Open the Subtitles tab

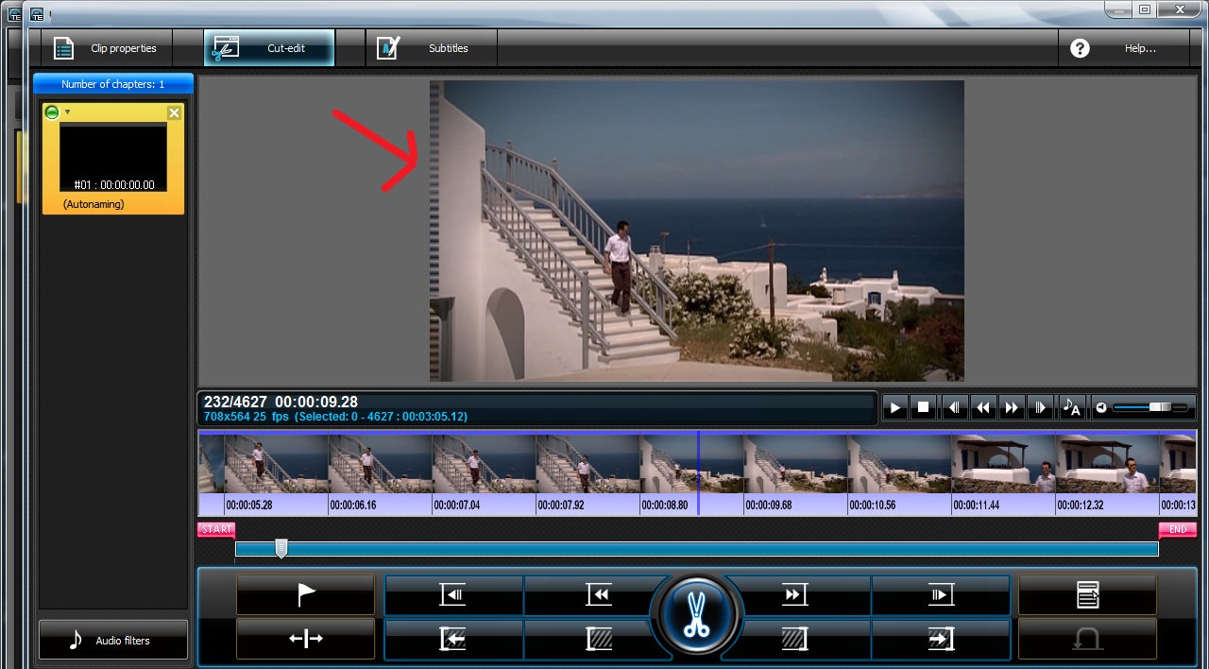(x=432, y=48)
